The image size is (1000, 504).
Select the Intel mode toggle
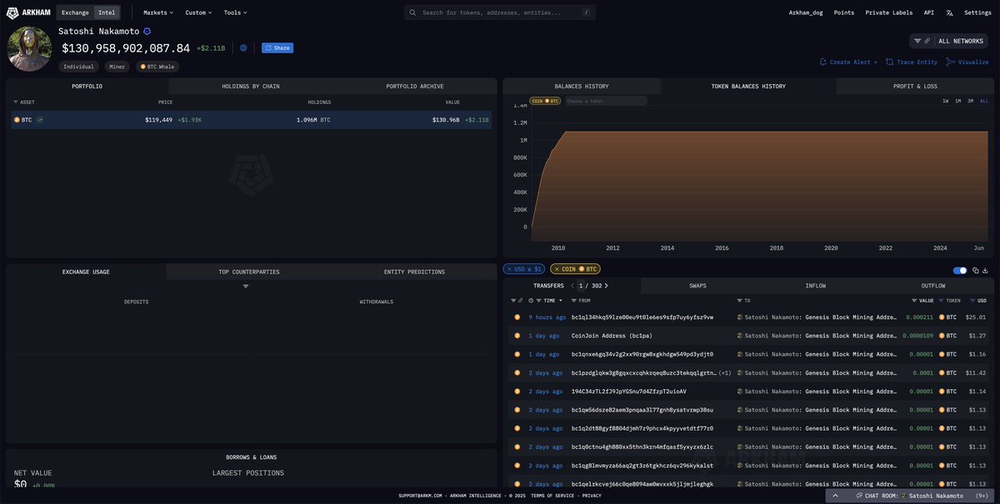coord(107,12)
